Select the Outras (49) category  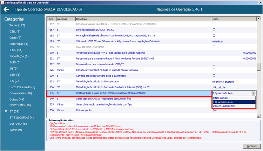17,99
